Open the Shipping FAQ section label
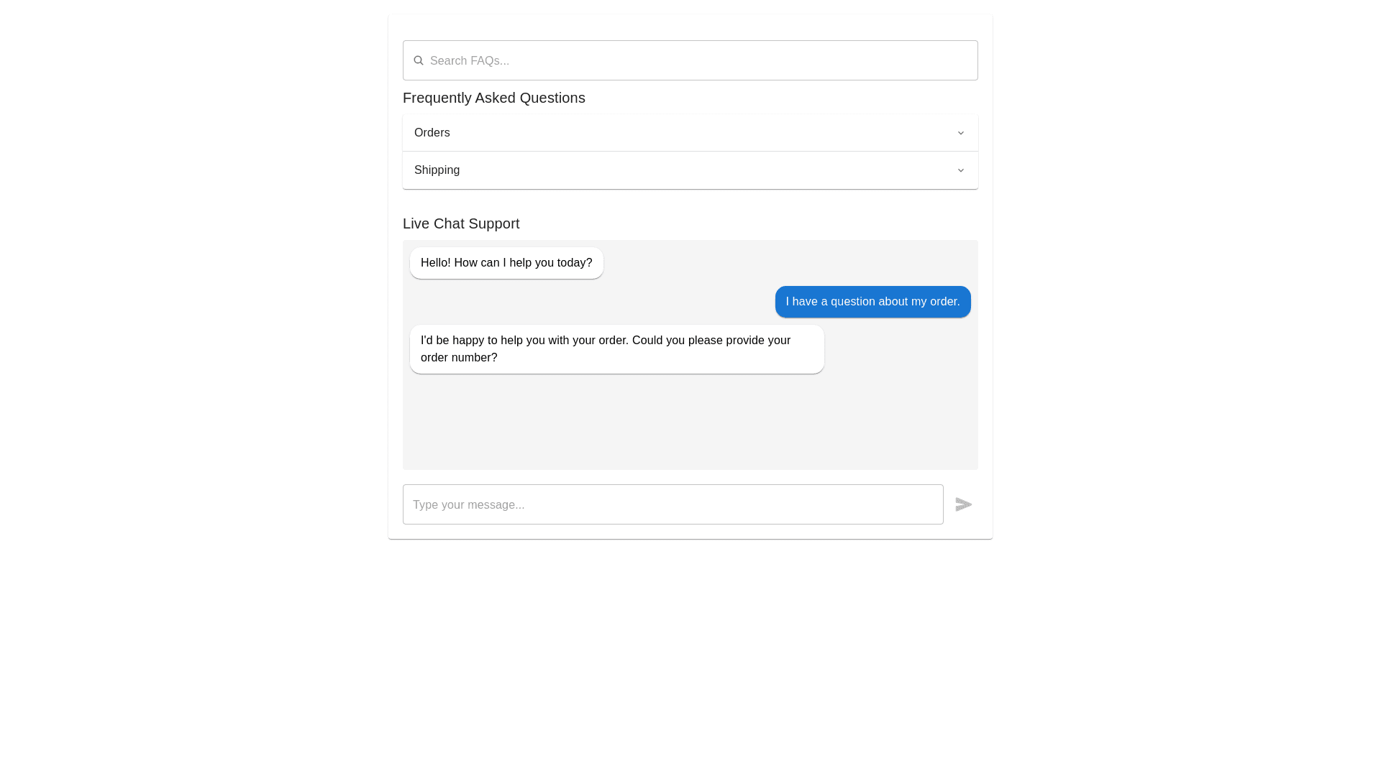The width and height of the screenshot is (1381, 776). 437,170
